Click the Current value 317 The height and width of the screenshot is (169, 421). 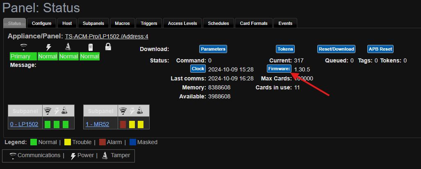pos(299,60)
